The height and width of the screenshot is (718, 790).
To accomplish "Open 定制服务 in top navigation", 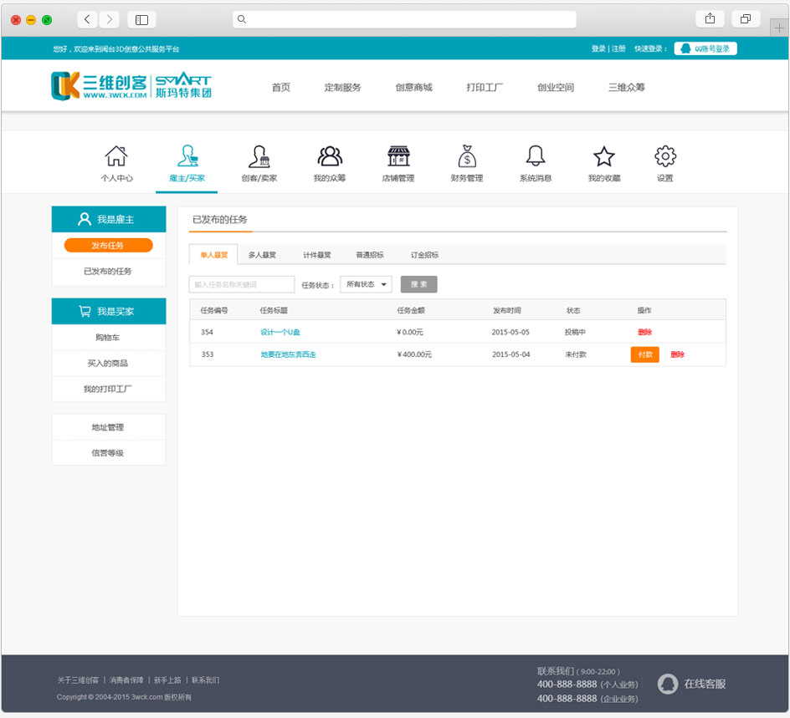I will 342,88.
